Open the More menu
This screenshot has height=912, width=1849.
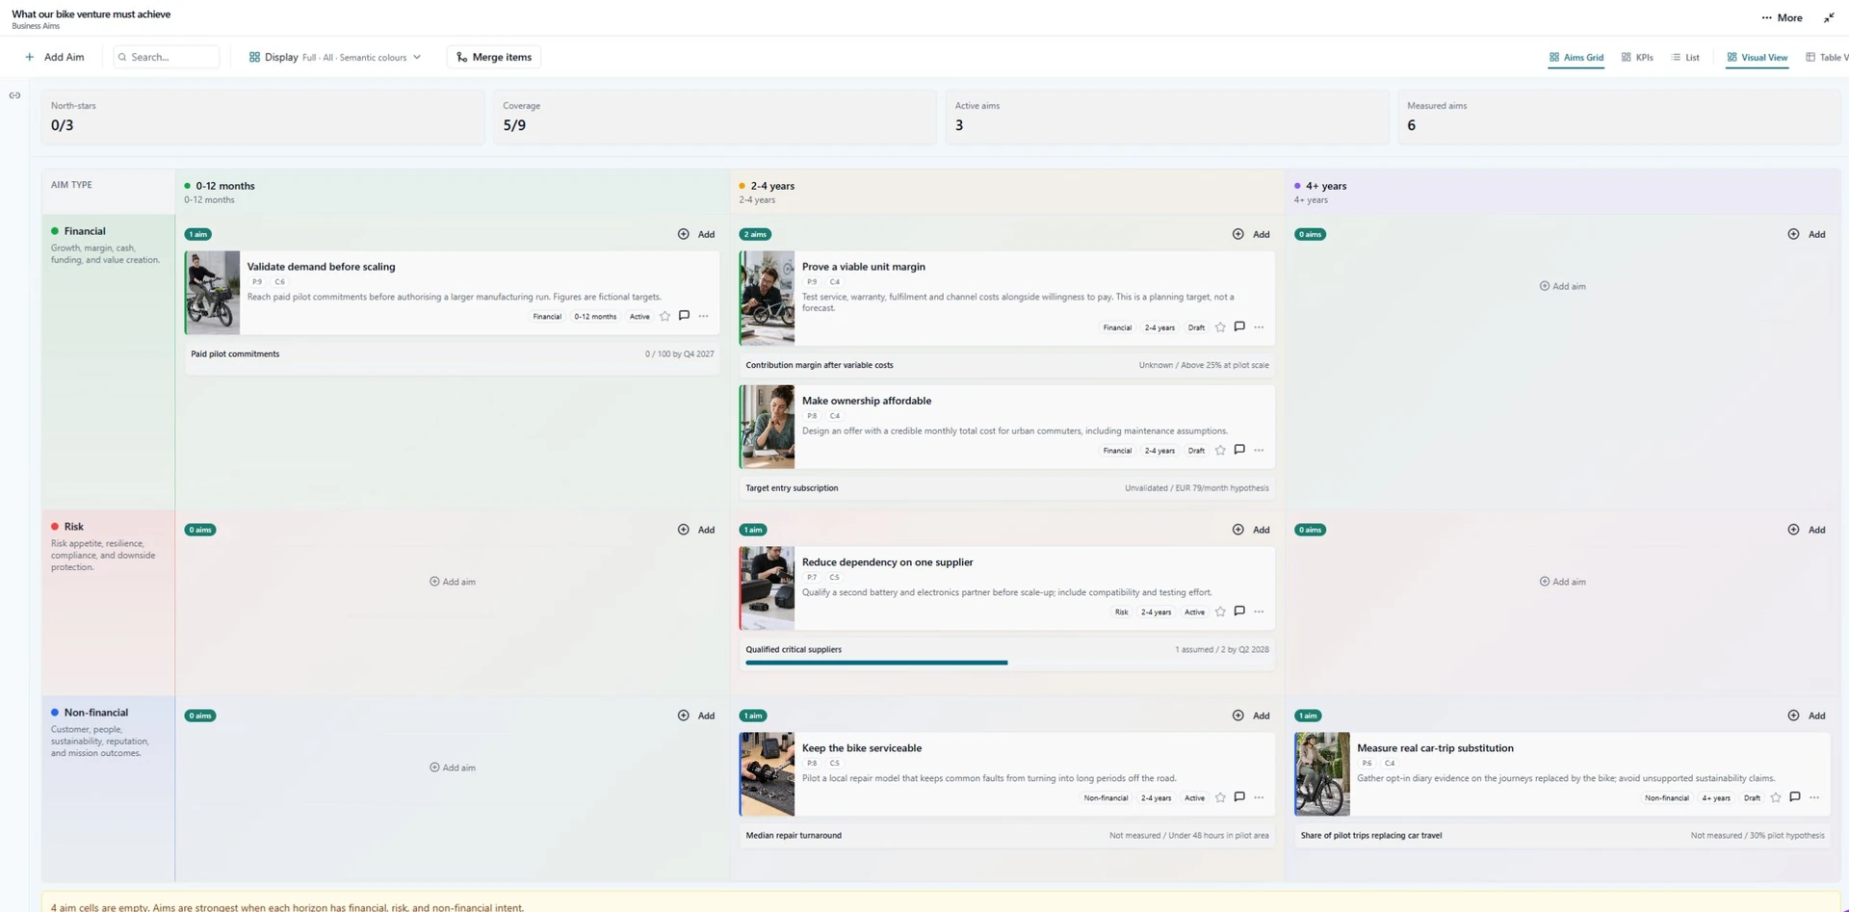[x=1782, y=17]
